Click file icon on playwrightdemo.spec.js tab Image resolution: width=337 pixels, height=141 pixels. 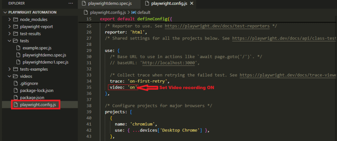85,3
